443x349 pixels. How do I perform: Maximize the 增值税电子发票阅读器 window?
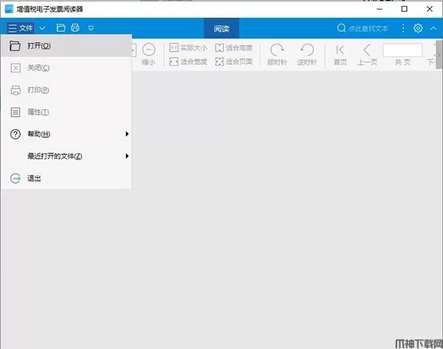point(405,9)
